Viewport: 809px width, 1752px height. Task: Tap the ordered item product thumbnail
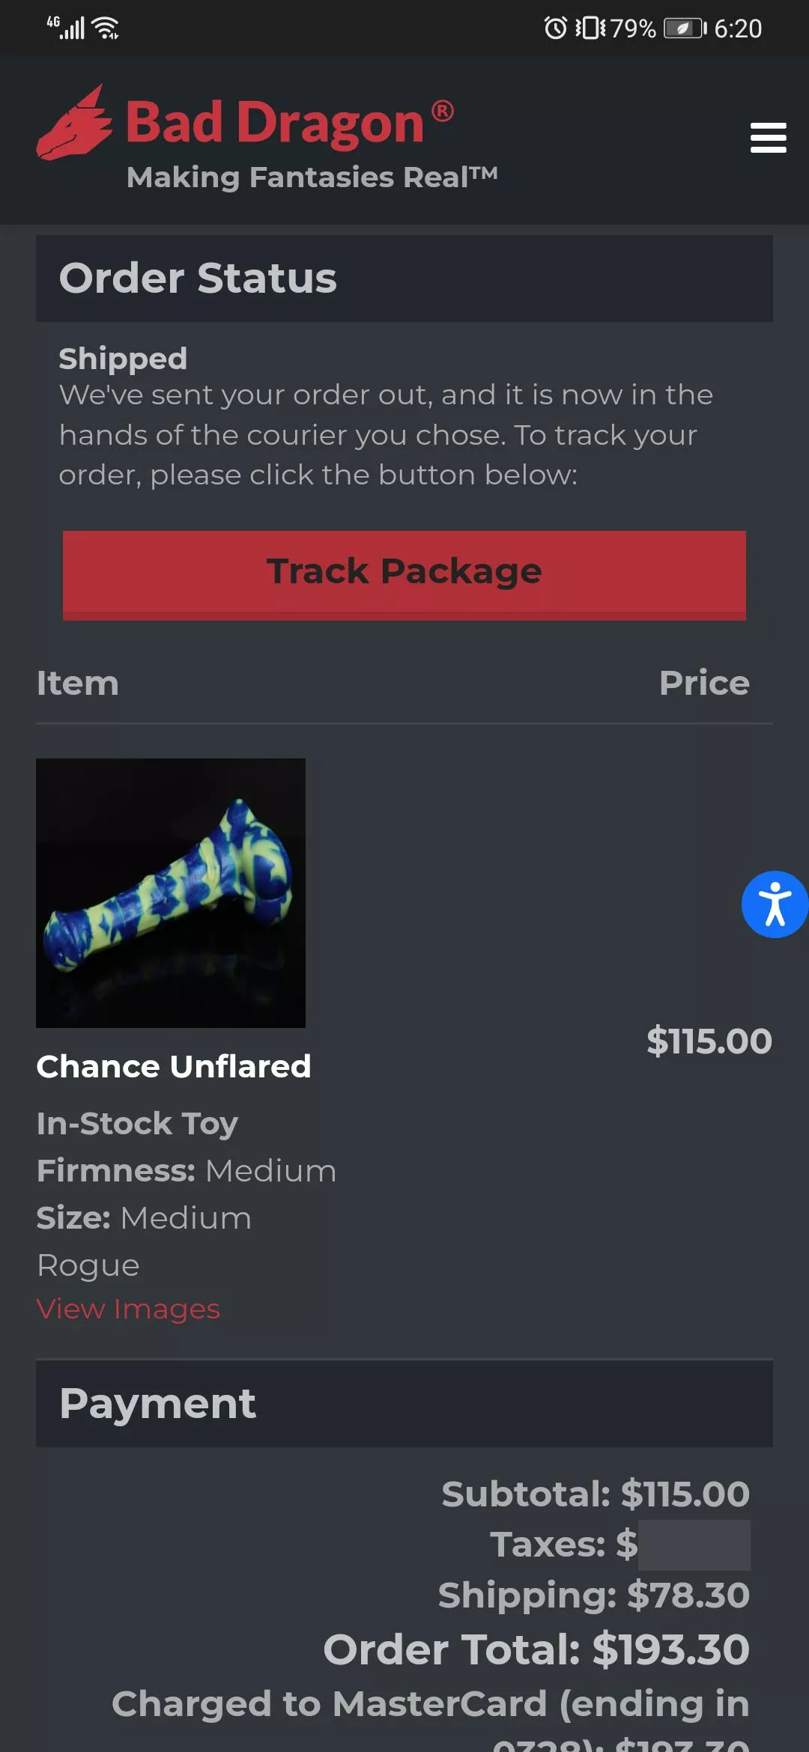[x=171, y=892]
